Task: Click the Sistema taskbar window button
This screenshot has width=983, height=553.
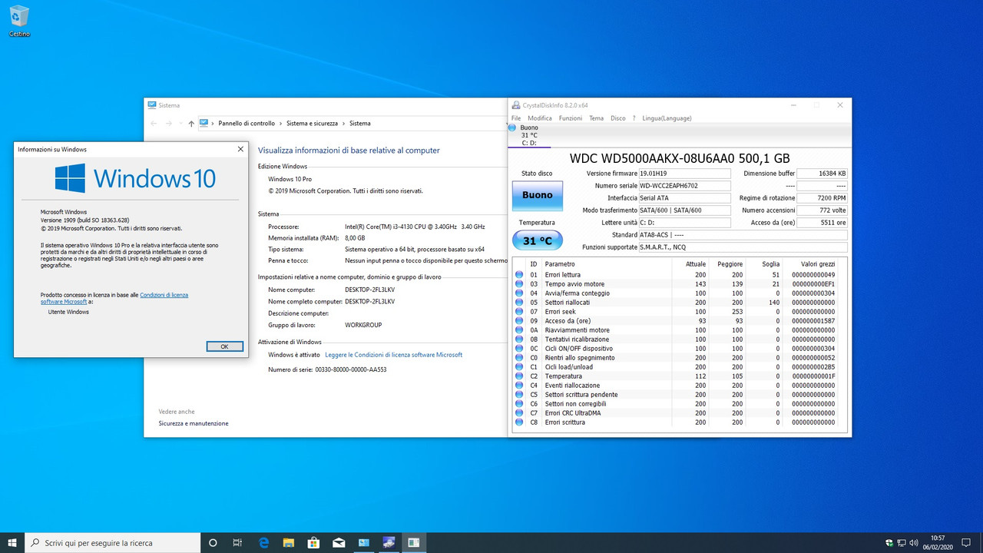Action: click(364, 542)
